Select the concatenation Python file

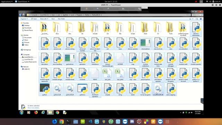click(x=183, y=43)
